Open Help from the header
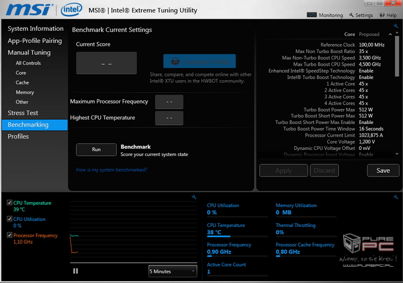 388,15
